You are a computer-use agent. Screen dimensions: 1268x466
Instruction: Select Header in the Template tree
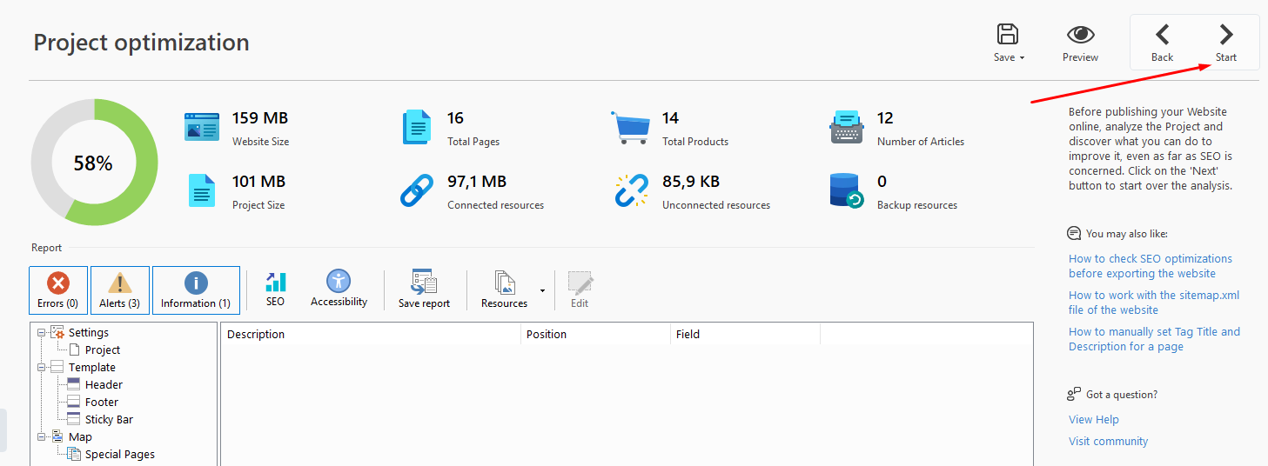[103, 384]
